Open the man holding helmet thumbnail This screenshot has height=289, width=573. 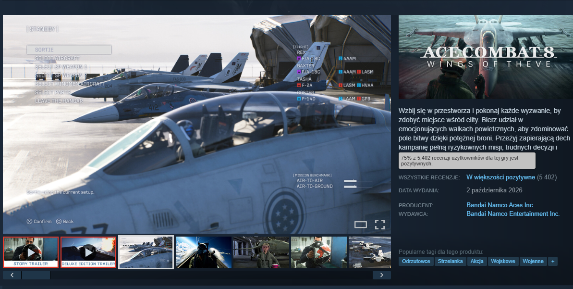coord(319,252)
